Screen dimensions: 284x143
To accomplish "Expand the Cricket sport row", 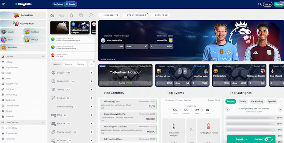I will (x=91, y=98).
